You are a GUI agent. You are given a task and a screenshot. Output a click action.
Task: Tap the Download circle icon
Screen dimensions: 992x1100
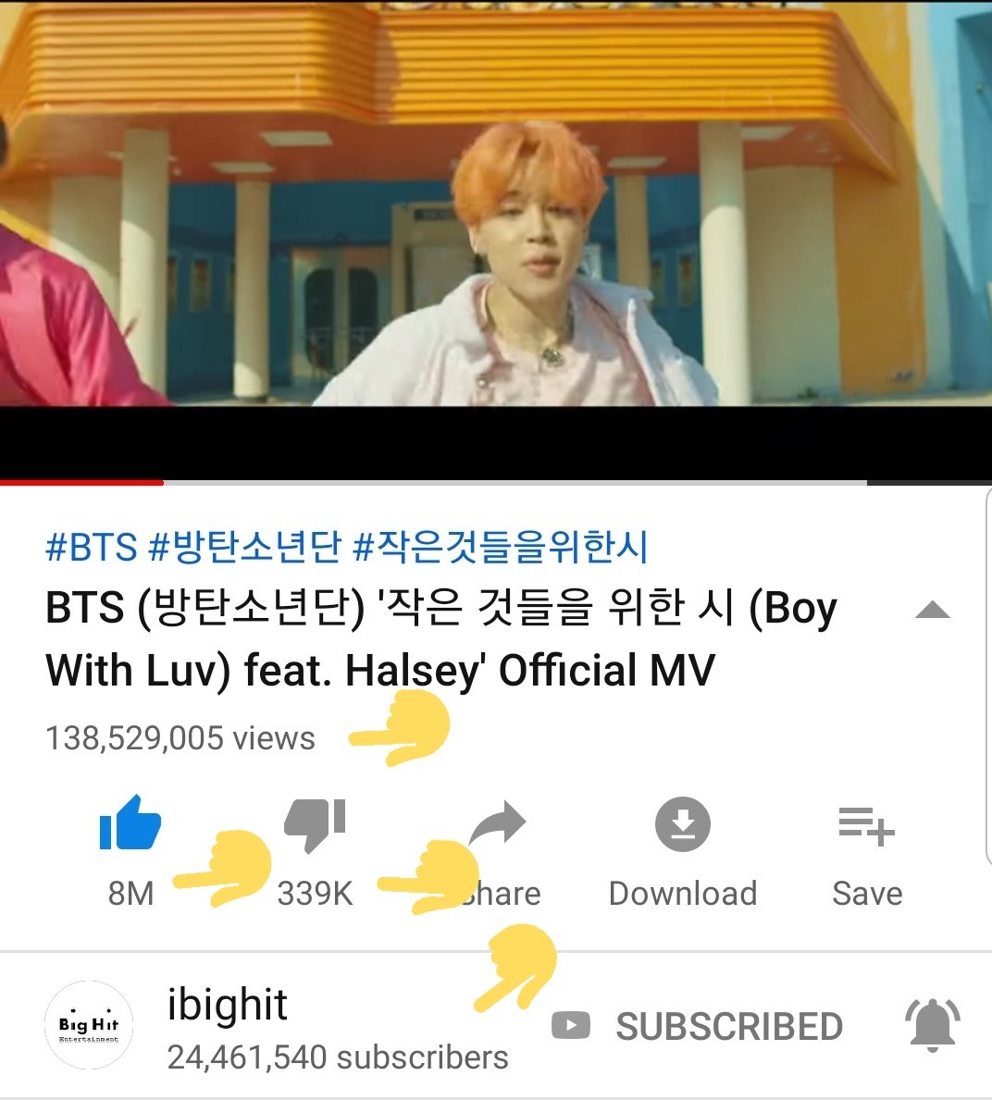coord(683,823)
